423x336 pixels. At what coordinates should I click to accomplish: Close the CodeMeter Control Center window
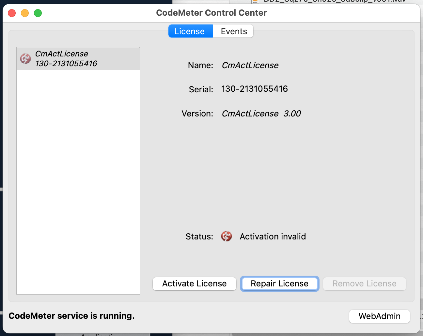click(12, 13)
